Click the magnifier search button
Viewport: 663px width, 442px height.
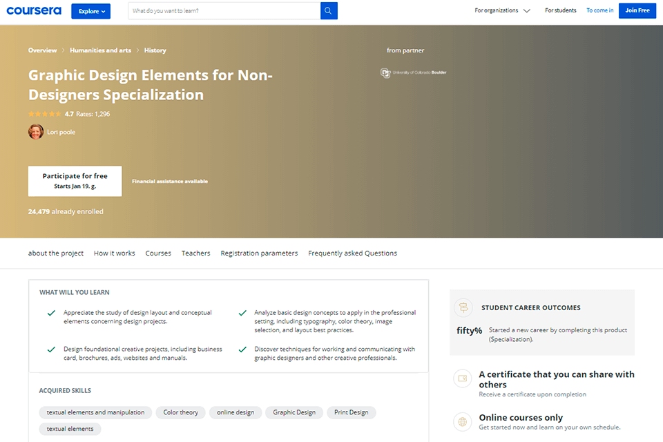[329, 11]
